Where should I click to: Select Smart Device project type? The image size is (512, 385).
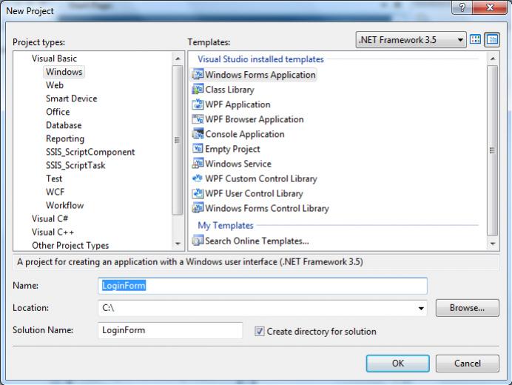(72, 98)
